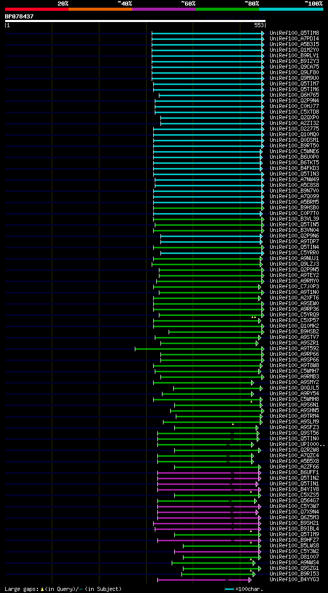This screenshot has width=328, height=593.
Task: Select the UniRef100_A5BRM5 label
Action: tap(294, 202)
